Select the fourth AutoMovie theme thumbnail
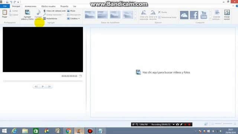This screenshot has width=238, height=134. click(x=128, y=15)
